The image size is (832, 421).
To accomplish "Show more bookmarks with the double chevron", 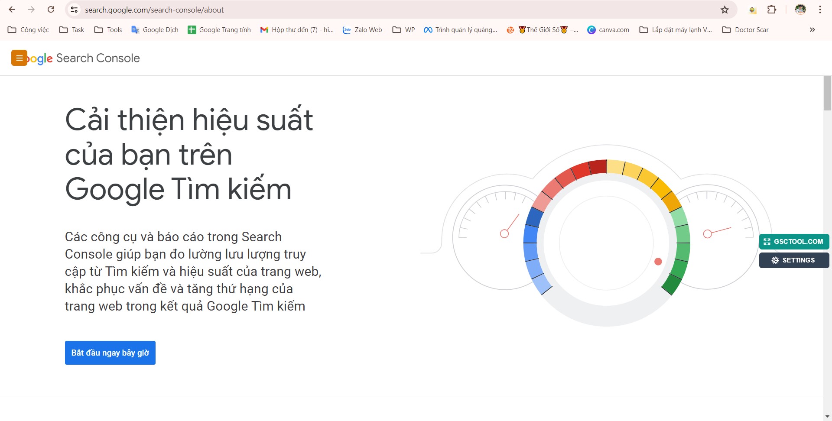I will point(812,29).
